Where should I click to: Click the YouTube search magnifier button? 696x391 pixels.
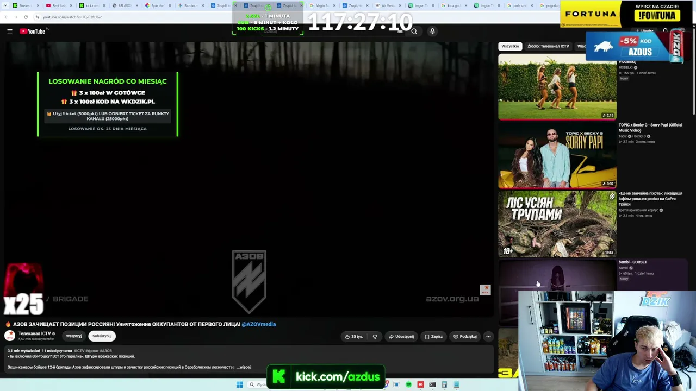tap(414, 31)
